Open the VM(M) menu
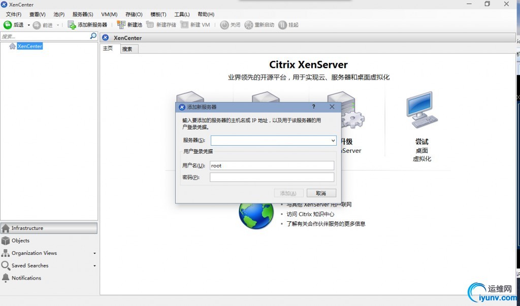The image size is (520, 306). point(109,14)
